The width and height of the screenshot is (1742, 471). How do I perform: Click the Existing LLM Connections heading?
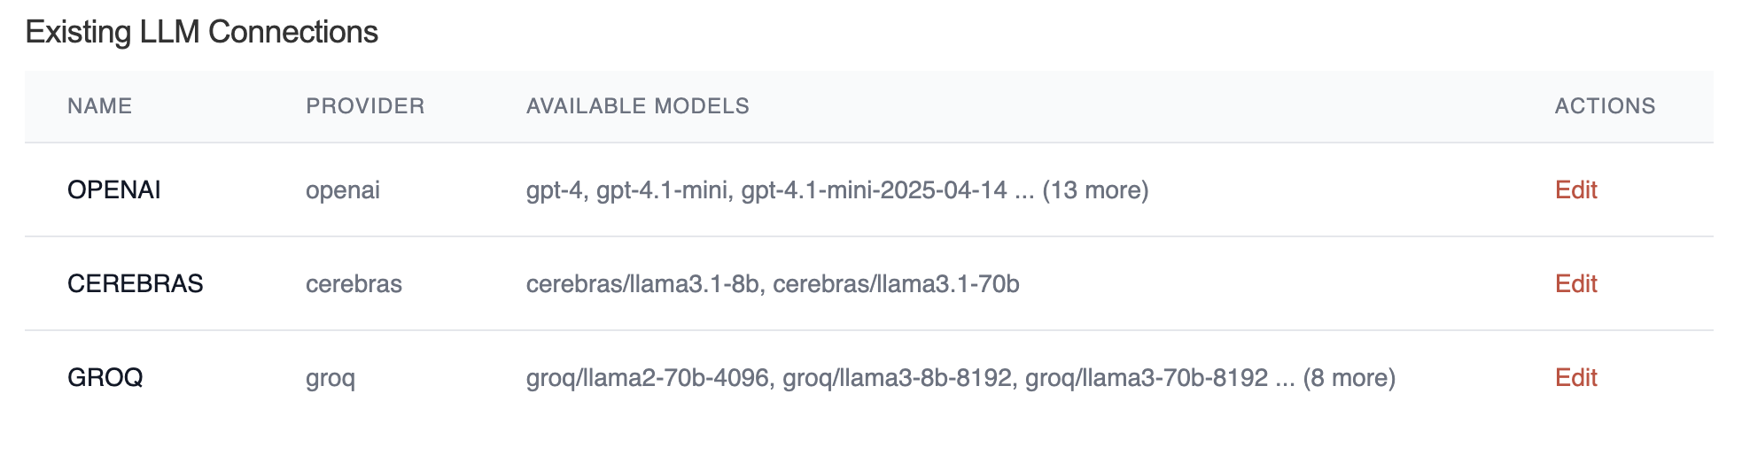click(x=201, y=33)
